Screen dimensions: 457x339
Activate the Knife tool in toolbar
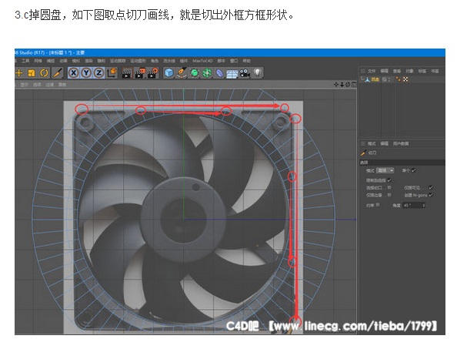pyautogui.click(x=58, y=72)
